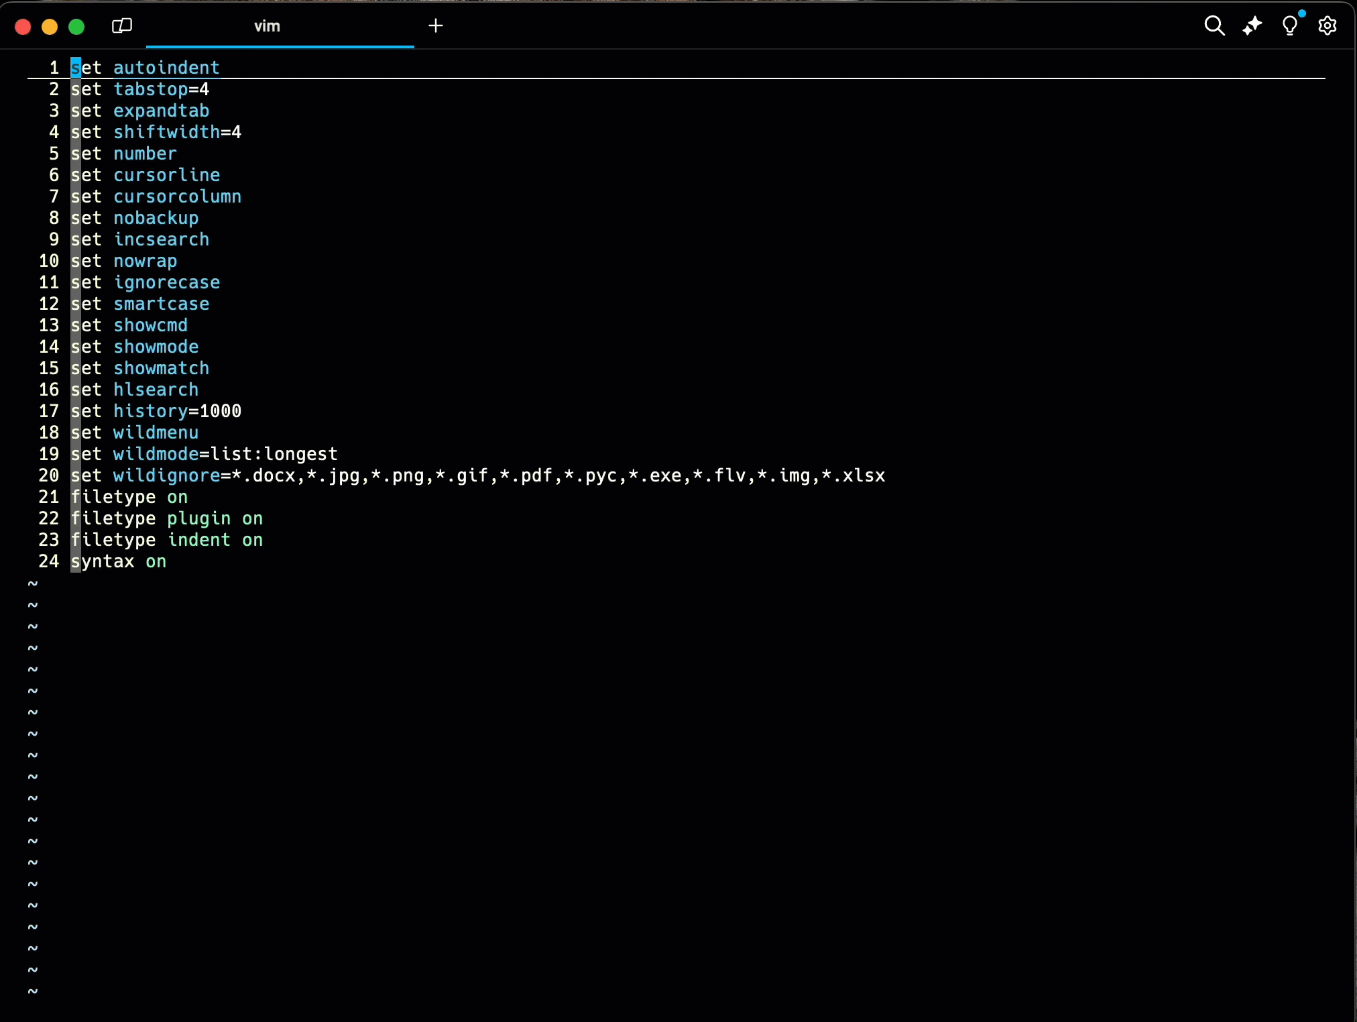Viewport: 1357px width, 1022px height.
Task: Click showmatch on line 15
Action: [161, 368]
